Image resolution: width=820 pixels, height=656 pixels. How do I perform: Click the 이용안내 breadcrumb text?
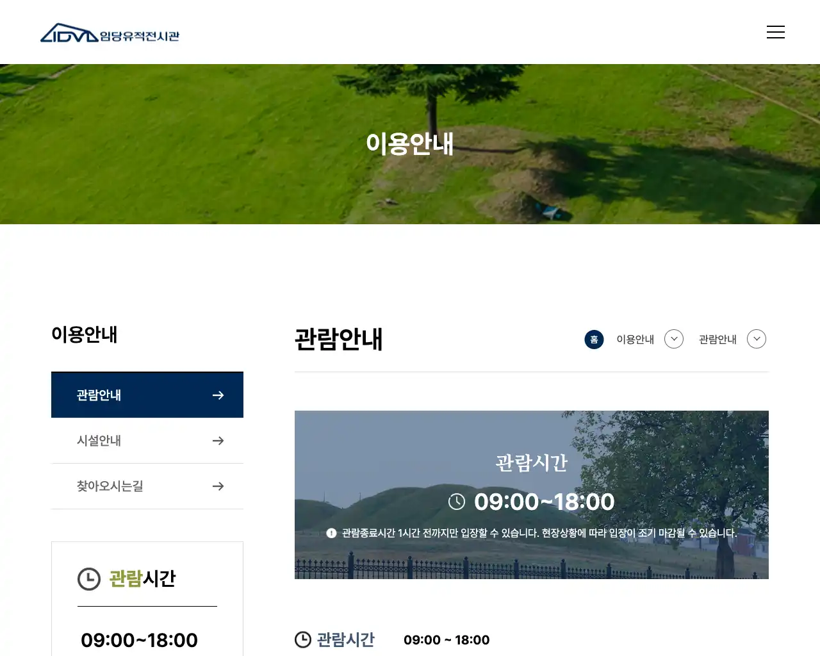(635, 340)
